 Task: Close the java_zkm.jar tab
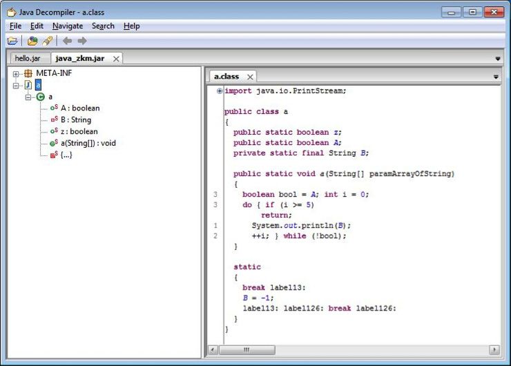[116, 59]
